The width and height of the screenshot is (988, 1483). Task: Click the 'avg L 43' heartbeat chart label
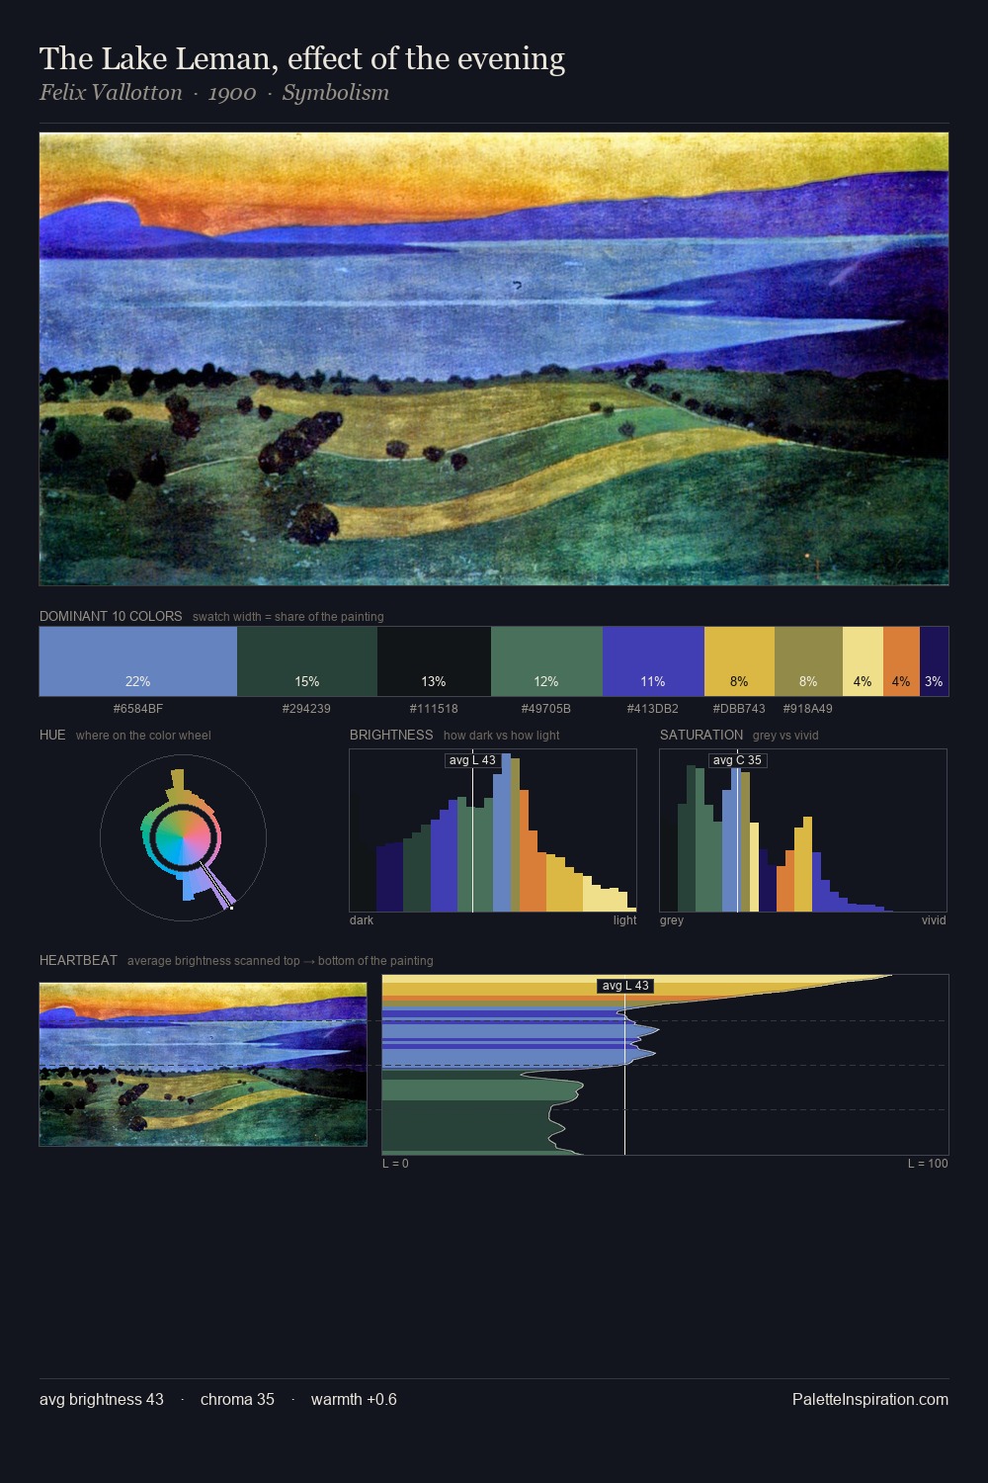coord(625,986)
